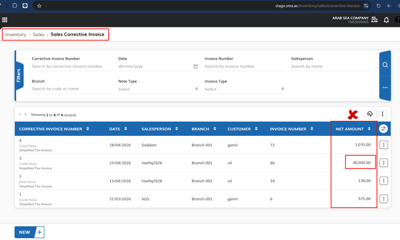Click date 15/04/2026

point(120,181)
